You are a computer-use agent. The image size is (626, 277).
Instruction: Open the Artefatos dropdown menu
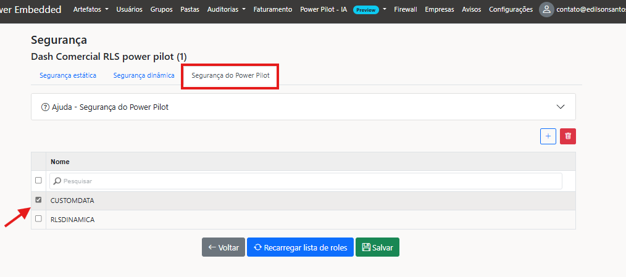pyautogui.click(x=91, y=10)
